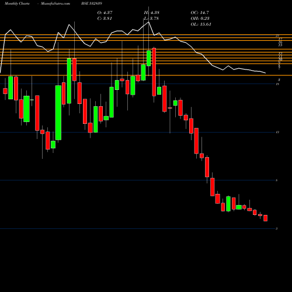Click the tallest red candlestick body
The image size is (292, 292).
point(154,72)
